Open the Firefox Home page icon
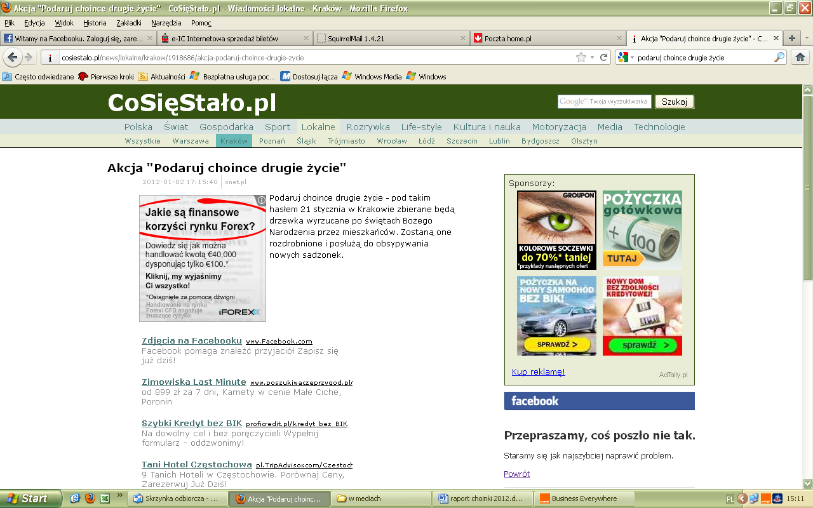 click(x=800, y=57)
